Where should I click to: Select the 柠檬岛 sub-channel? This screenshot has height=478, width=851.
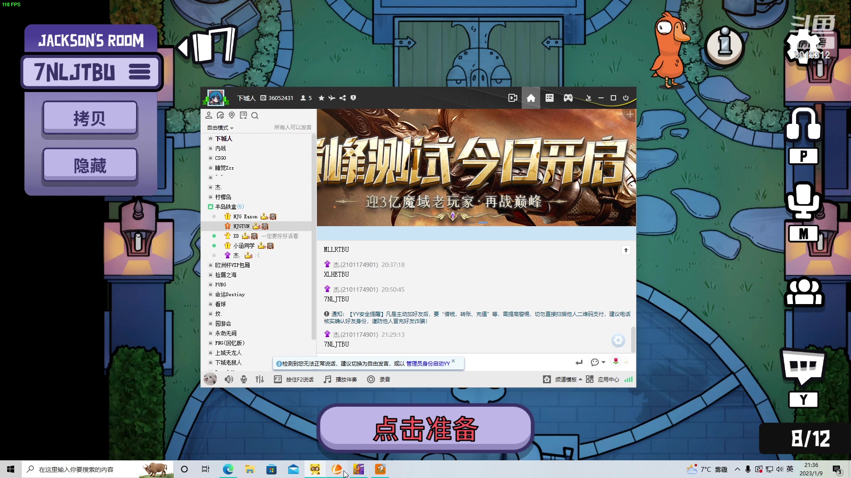tap(223, 197)
